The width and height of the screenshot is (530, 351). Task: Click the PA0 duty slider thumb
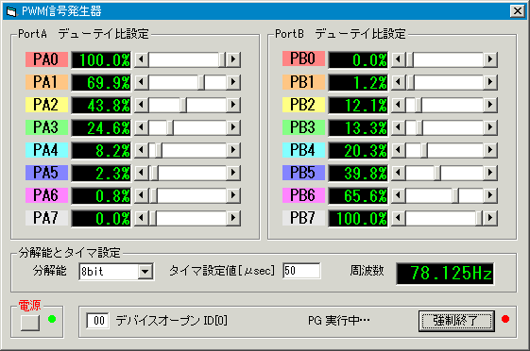222,59
